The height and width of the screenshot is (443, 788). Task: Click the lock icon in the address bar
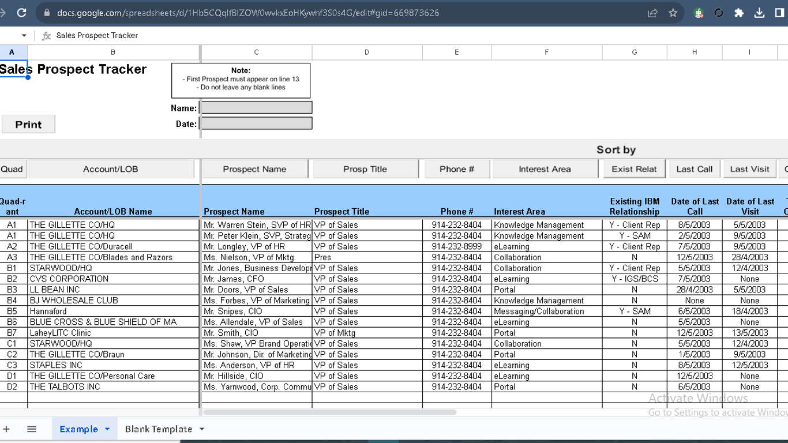pos(47,13)
